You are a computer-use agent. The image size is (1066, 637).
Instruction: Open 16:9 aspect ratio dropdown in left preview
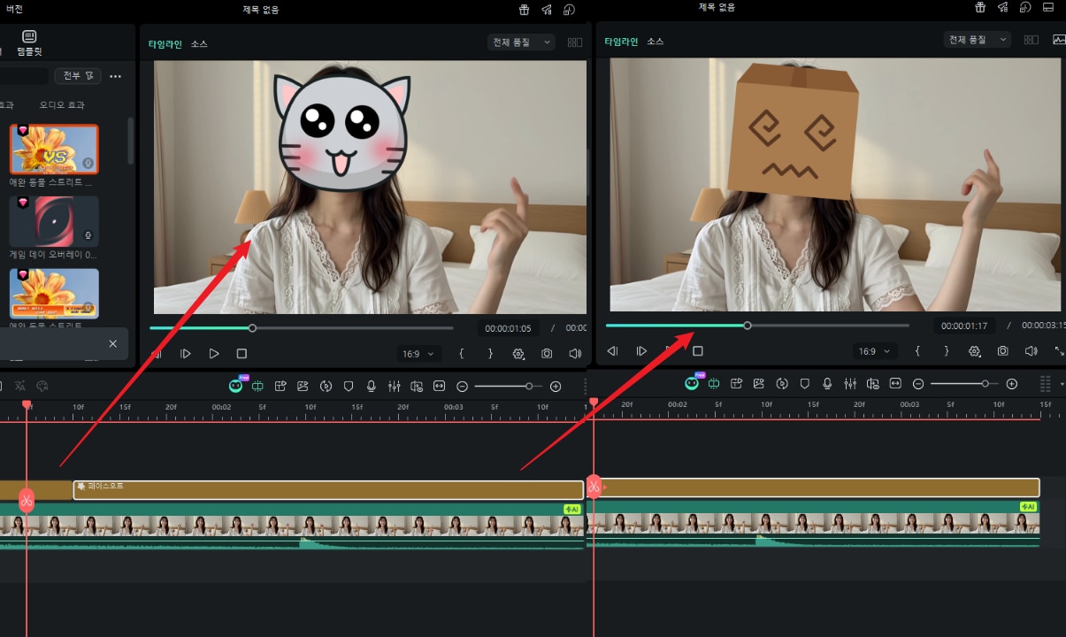[x=418, y=353]
